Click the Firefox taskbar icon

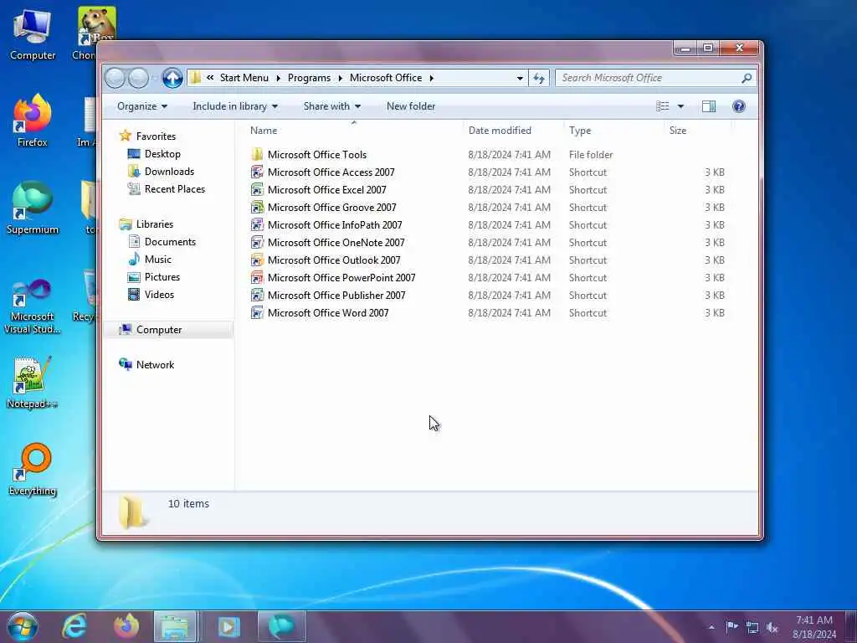pyautogui.click(x=126, y=626)
